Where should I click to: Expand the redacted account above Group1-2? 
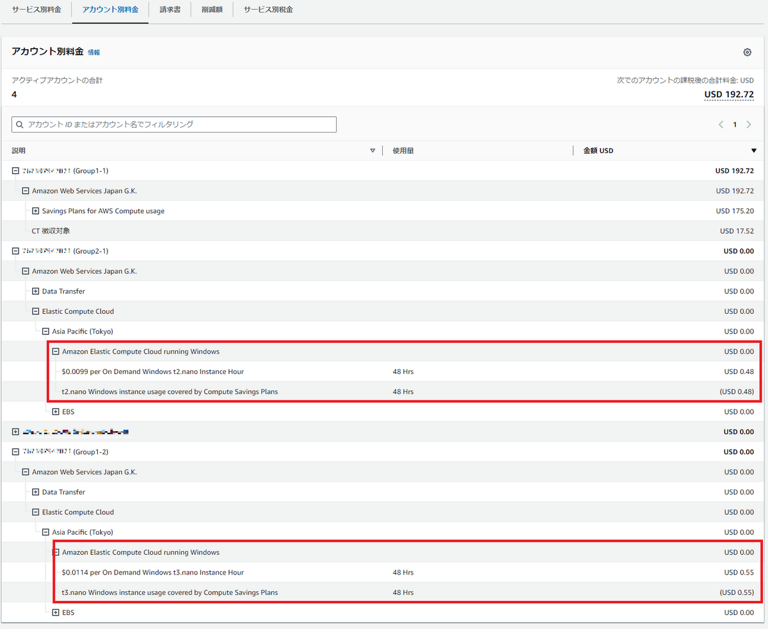point(15,431)
